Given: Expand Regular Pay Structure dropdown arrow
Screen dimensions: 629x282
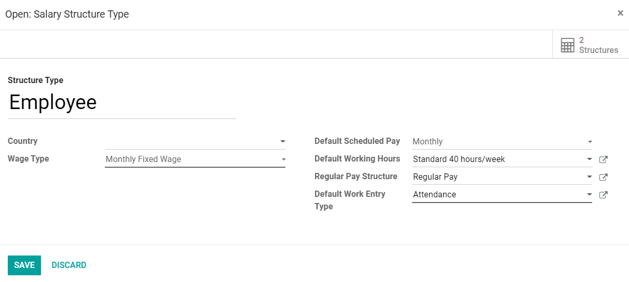Looking at the screenshot, I should point(590,177).
